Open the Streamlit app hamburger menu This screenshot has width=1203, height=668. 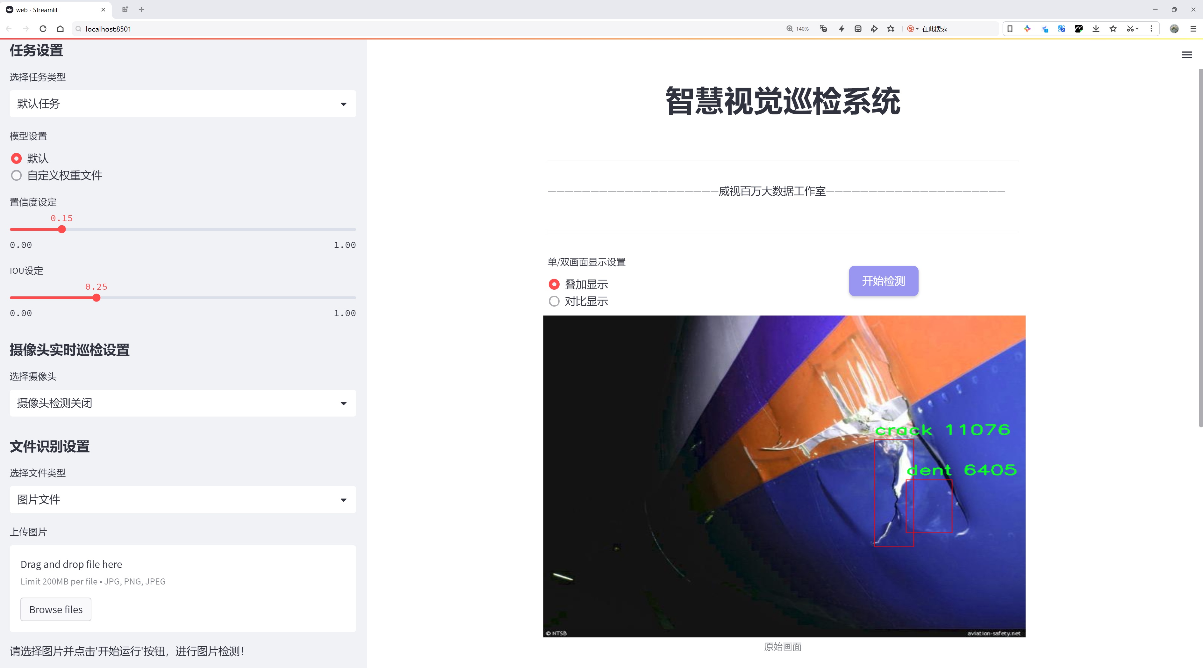point(1187,55)
